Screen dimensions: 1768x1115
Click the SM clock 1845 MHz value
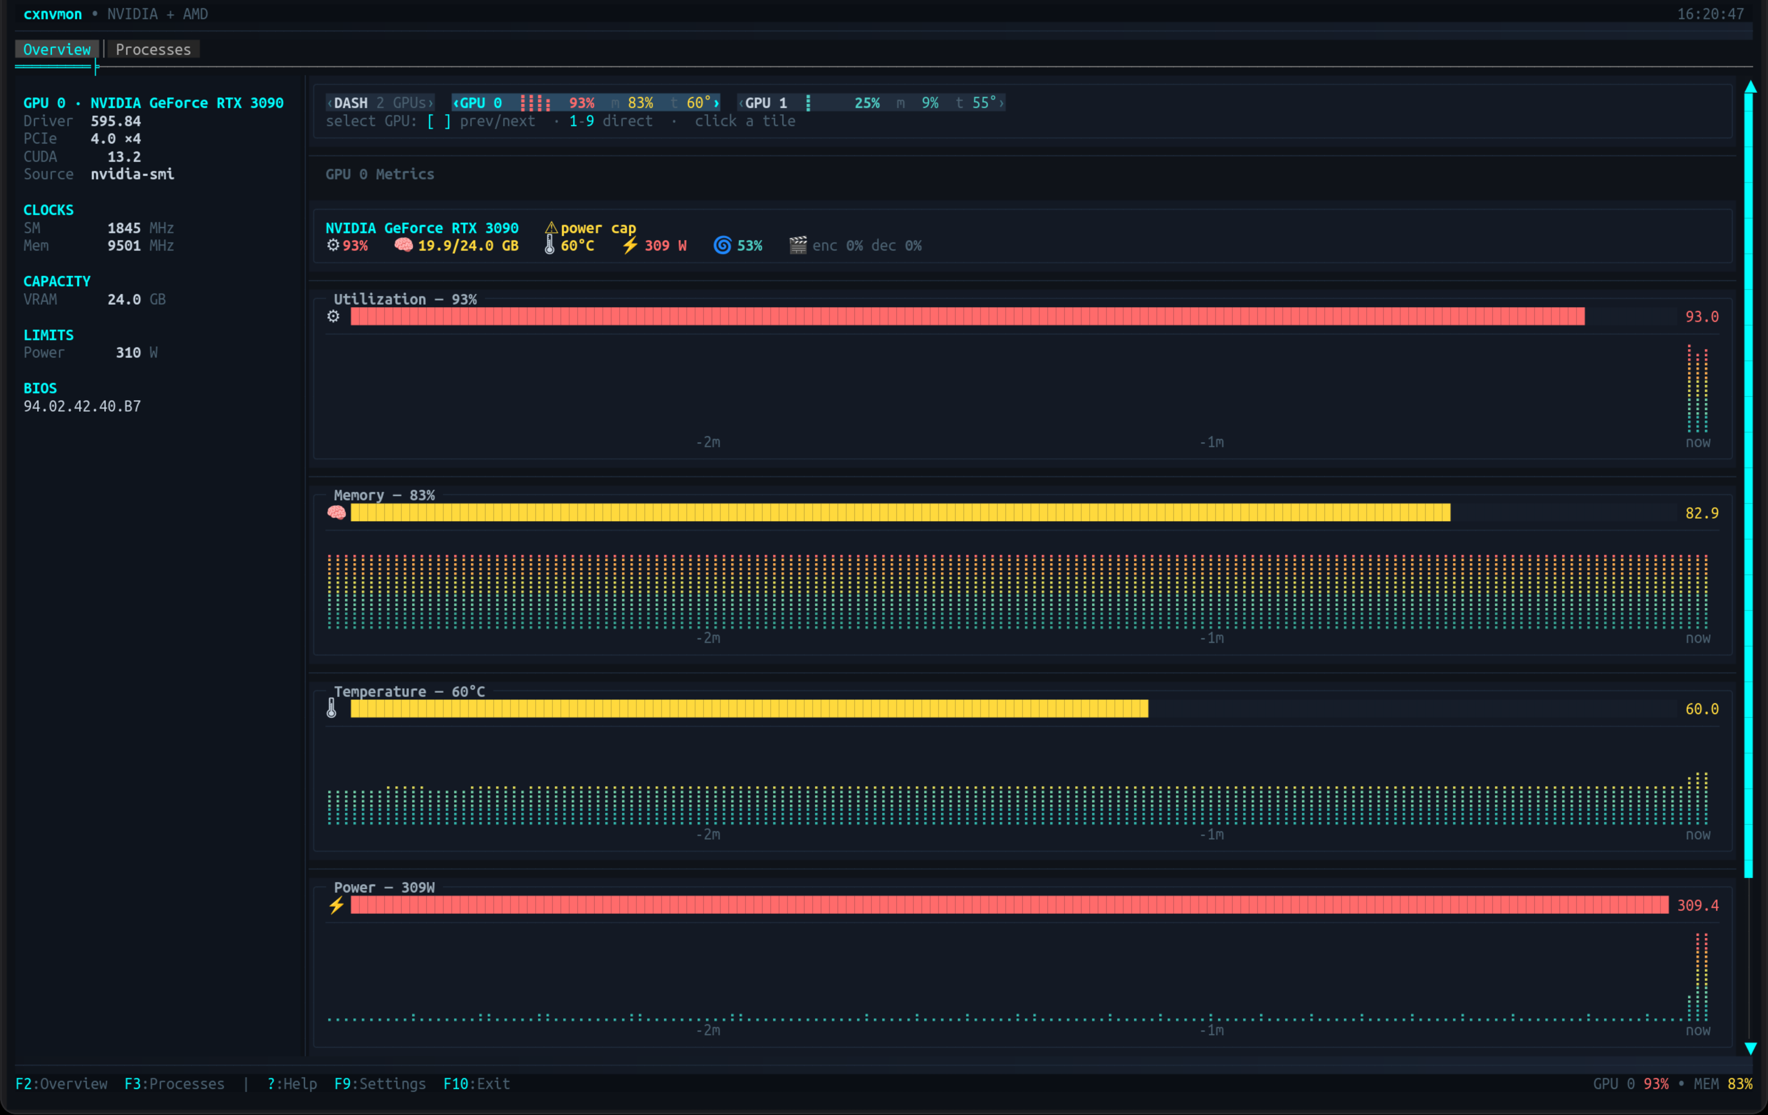pos(140,228)
